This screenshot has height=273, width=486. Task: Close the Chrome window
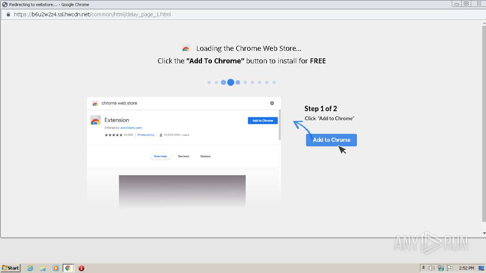478,3
